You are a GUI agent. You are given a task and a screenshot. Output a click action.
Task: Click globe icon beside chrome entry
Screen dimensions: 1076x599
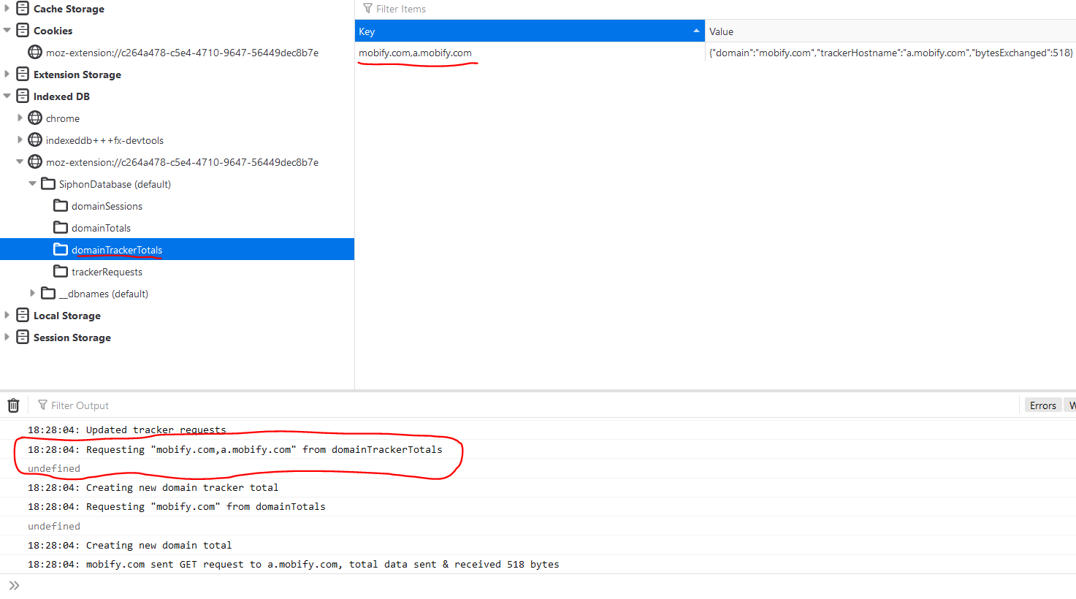(x=35, y=118)
